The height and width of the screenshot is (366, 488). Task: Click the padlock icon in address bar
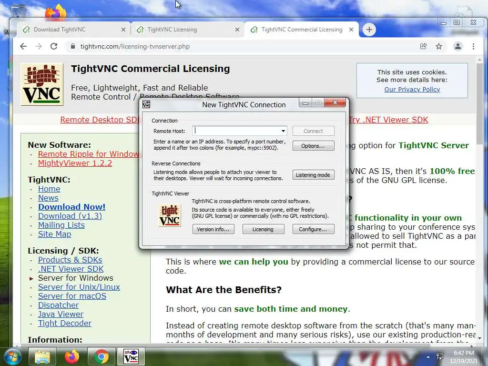(73, 46)
